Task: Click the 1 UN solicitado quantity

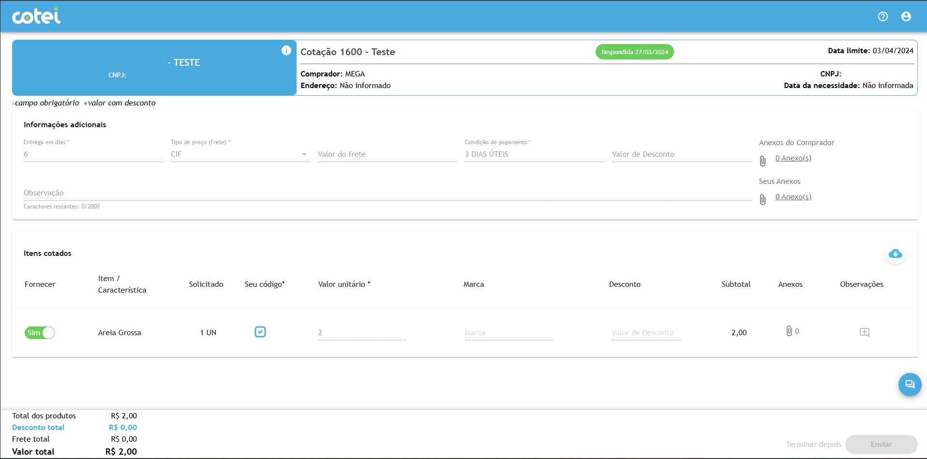Action: (208, 333)
